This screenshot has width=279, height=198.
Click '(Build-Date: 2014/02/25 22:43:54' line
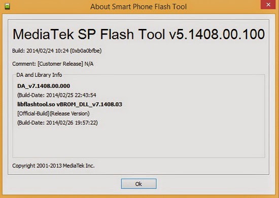pyautogui.click(x=57, y=95)
